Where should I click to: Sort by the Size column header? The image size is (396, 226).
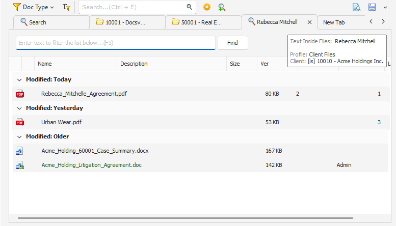(242, 64)
